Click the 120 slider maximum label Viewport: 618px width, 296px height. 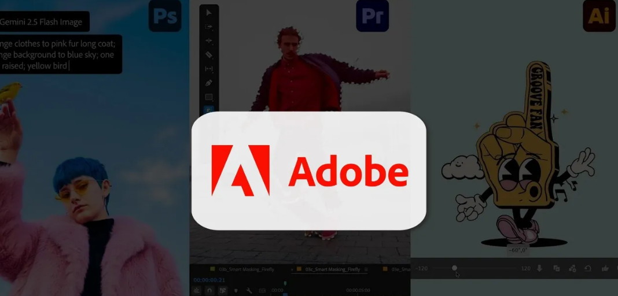click(x=526, y=268)
